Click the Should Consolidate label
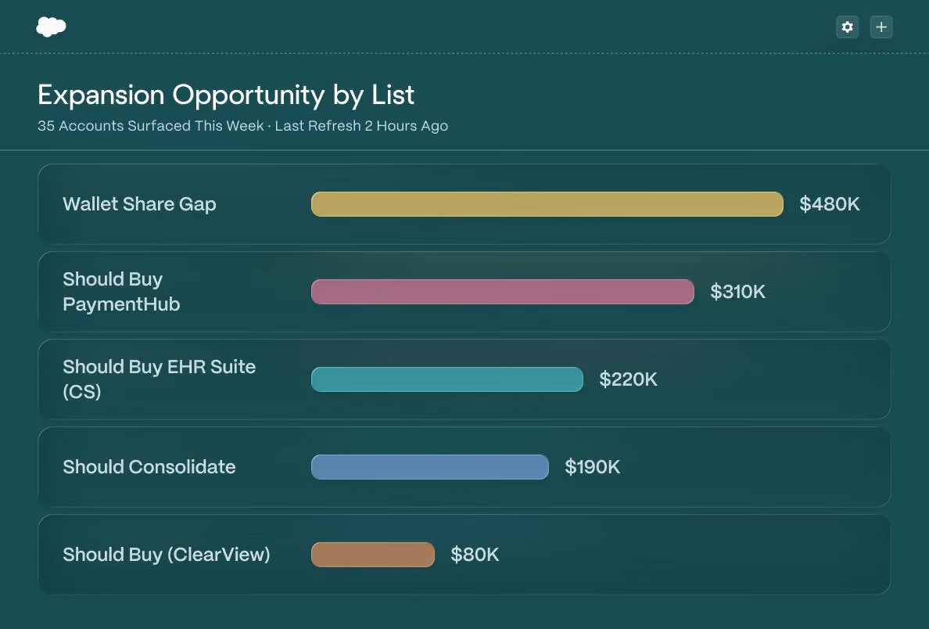This screenshot has width=929, height=629. pos(149,467)
